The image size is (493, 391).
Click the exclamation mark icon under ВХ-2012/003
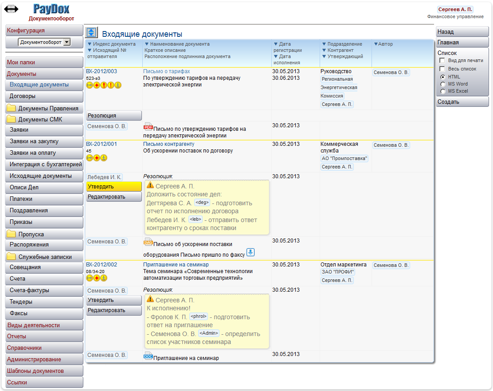click(x=111, y=85)
